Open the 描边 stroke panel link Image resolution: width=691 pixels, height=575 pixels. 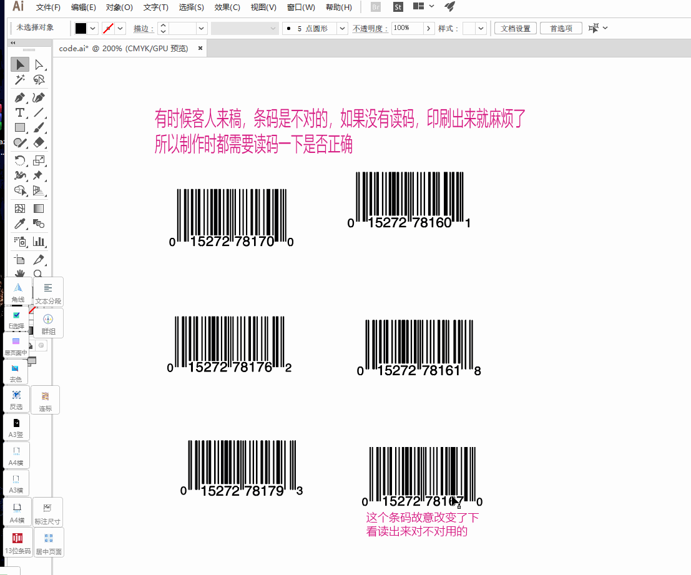pos(144,29)
